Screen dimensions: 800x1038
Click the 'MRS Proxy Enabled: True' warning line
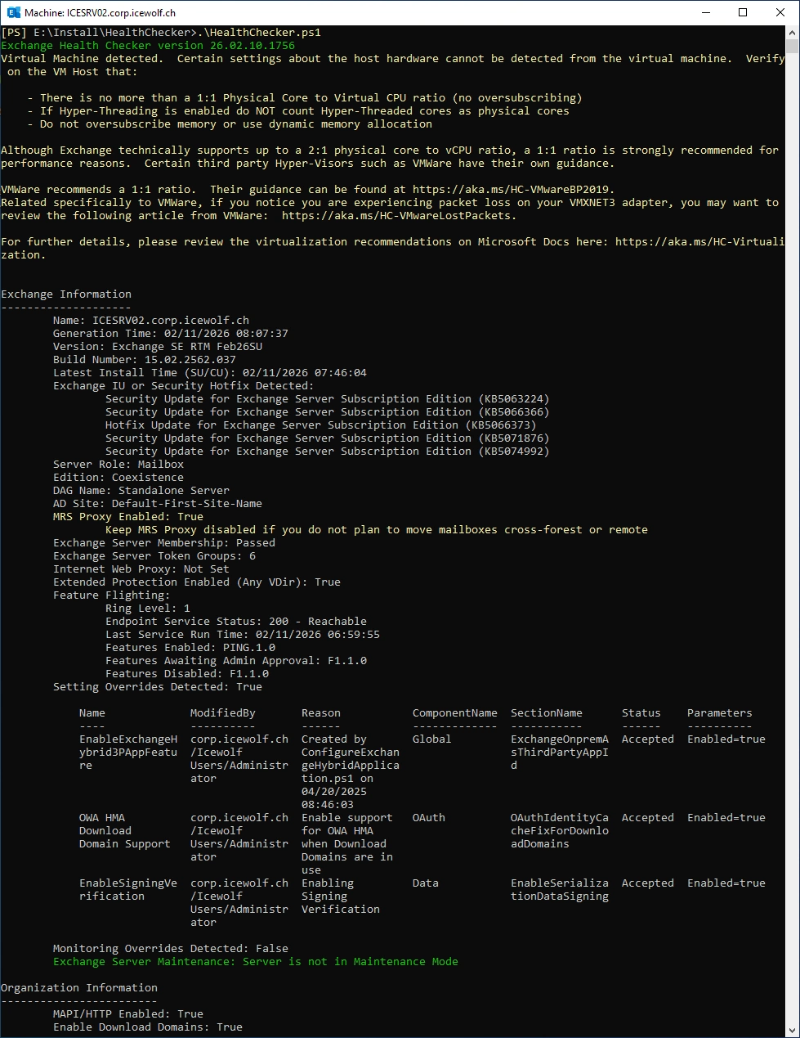click(128, 517)
